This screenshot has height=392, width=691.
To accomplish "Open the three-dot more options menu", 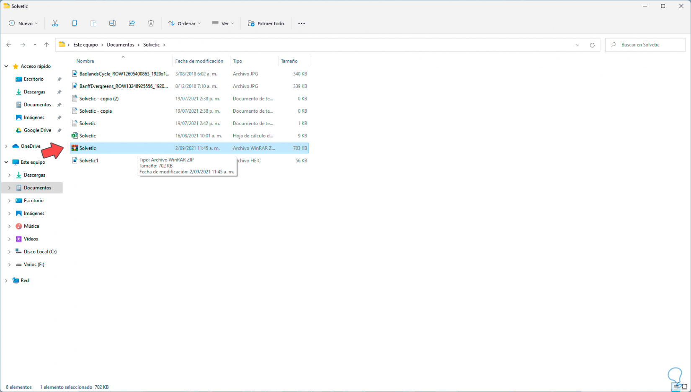I will (x=302, y=23).
